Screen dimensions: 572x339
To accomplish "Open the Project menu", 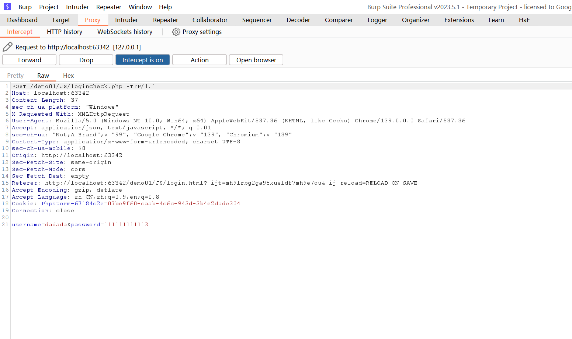I will pyautogui.click(x=49, y=7).
